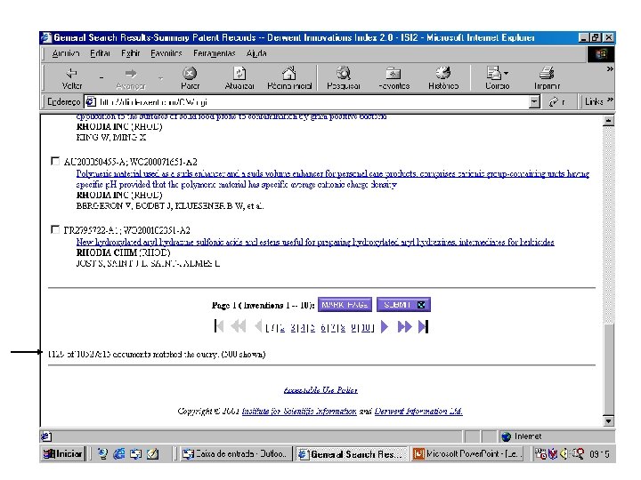641x480 pixels.
Task: Print page with Imprimir icon
Action: coord(546,73)
